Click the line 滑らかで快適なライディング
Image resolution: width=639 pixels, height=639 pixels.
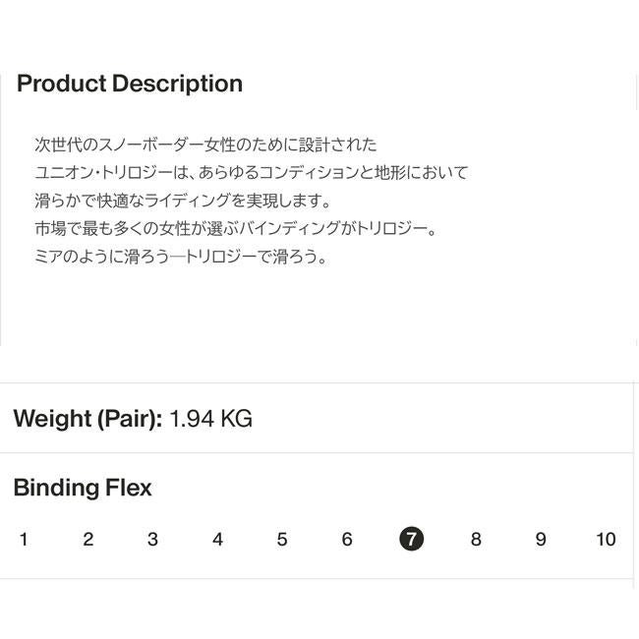coord(183,201)
